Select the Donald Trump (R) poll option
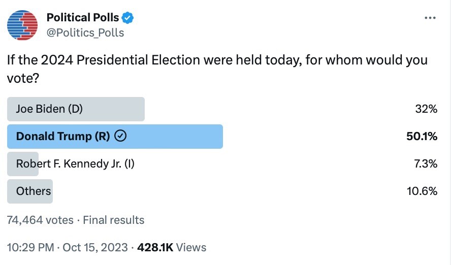This screenshot has height=265, width=451. click(x=115, y=137)
